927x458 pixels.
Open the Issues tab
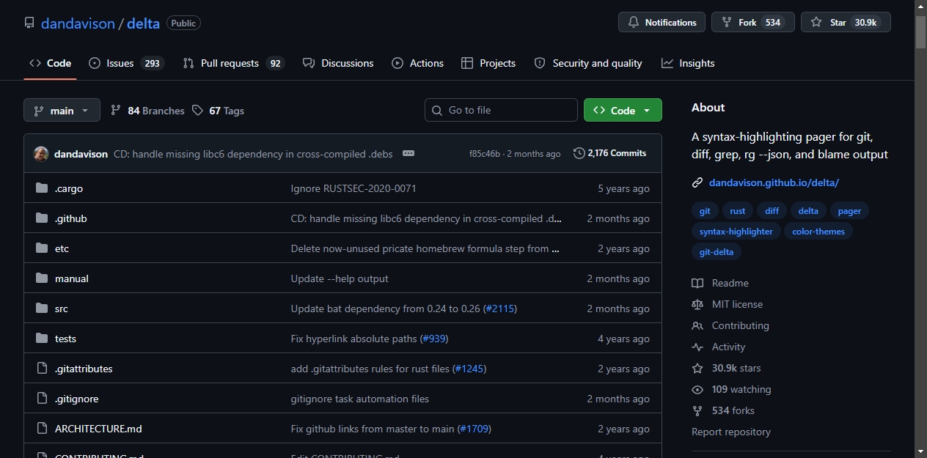[126, 63]
